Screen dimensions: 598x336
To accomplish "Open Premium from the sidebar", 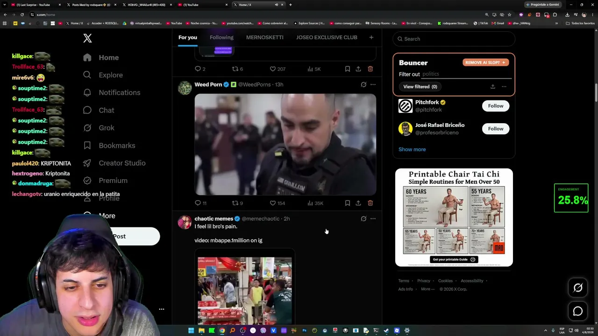I will 105,181.
